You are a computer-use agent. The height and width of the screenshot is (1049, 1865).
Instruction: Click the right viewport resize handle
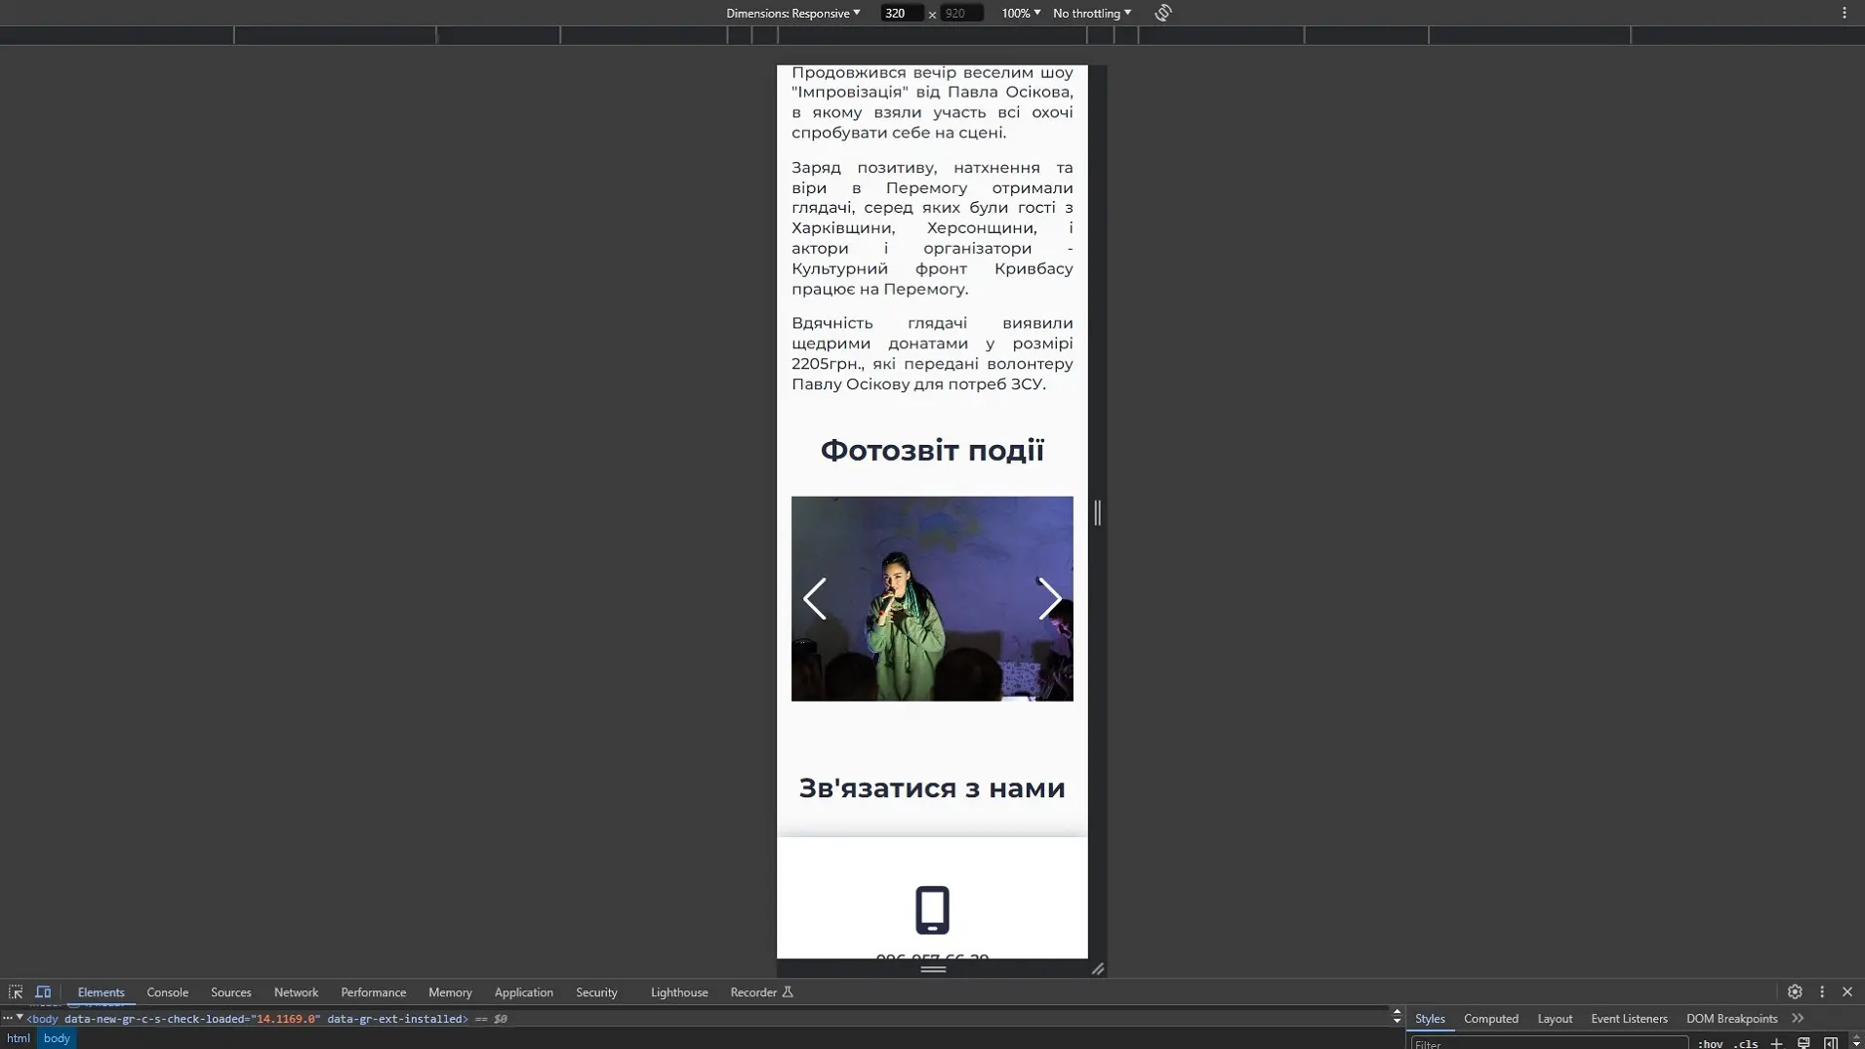[1097, 512]
